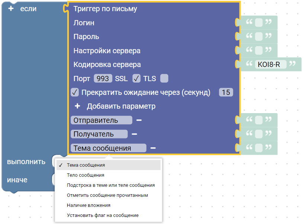Viewport: 304px width, 224px height.
Task: Click minus icon beside «Тема сообщения»
Action: tap(153, 148)
